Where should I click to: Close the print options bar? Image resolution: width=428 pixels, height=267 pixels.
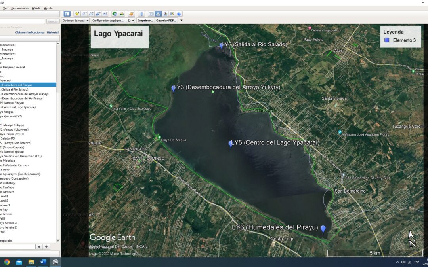[x=181, y=21]
